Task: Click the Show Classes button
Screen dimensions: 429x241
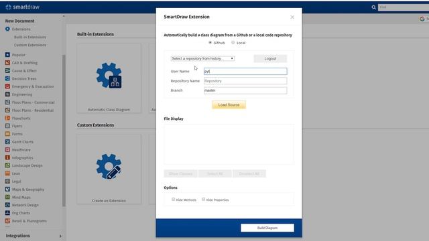Action: tap(180, 173)
